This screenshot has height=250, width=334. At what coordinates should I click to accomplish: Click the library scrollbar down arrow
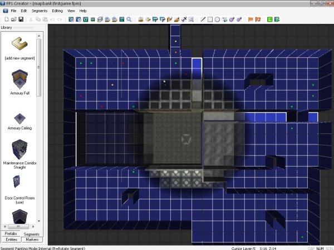pyautogui.click(x=39, y=221)
